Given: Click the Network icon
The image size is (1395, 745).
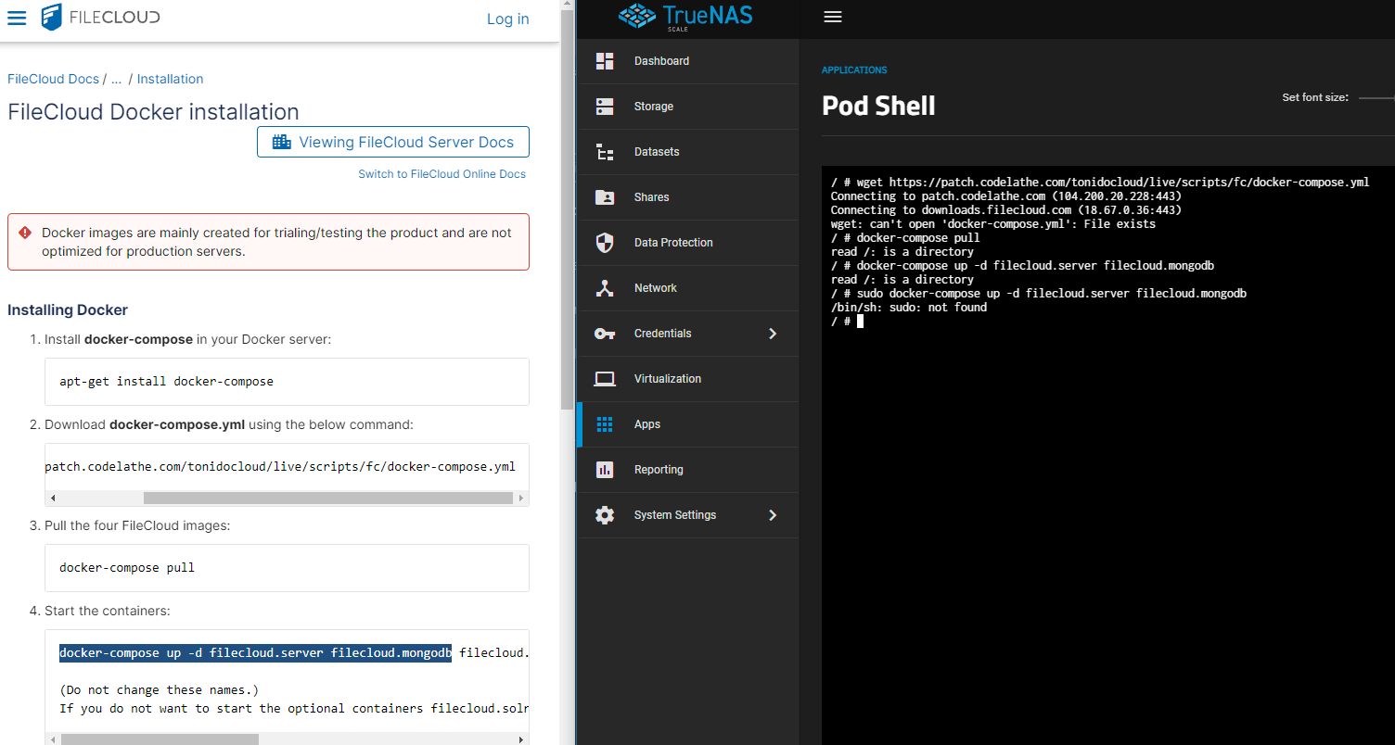Looking at the screenshot, I should tap(605, 288).
